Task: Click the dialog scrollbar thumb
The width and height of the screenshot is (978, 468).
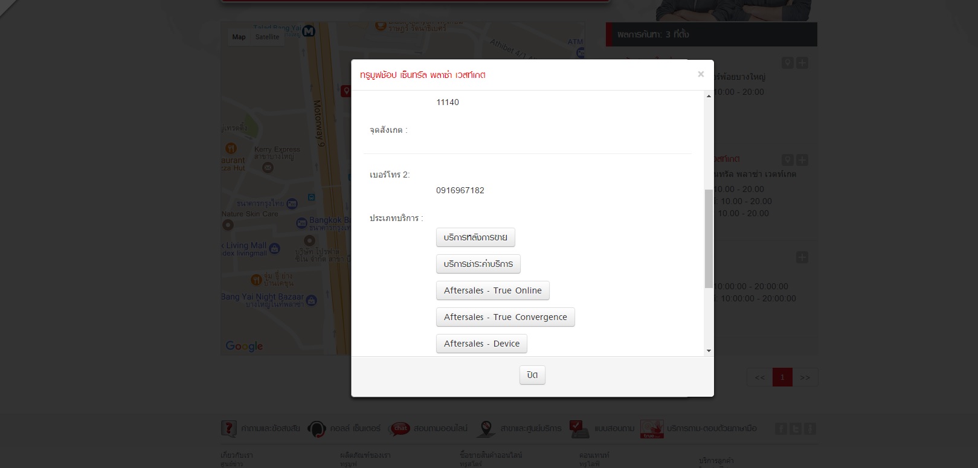Action: (x=709, y=239)
